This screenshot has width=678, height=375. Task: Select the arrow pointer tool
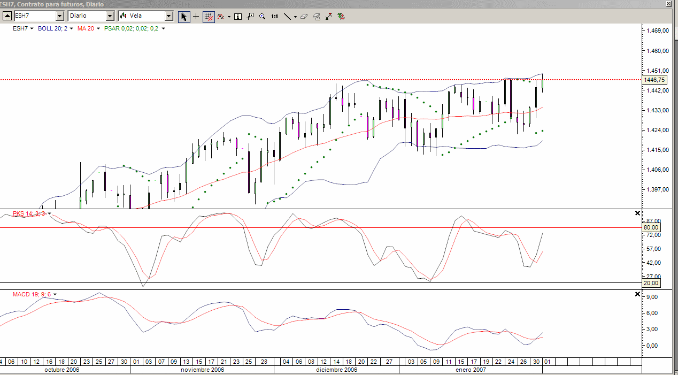(x=183, y=17)
